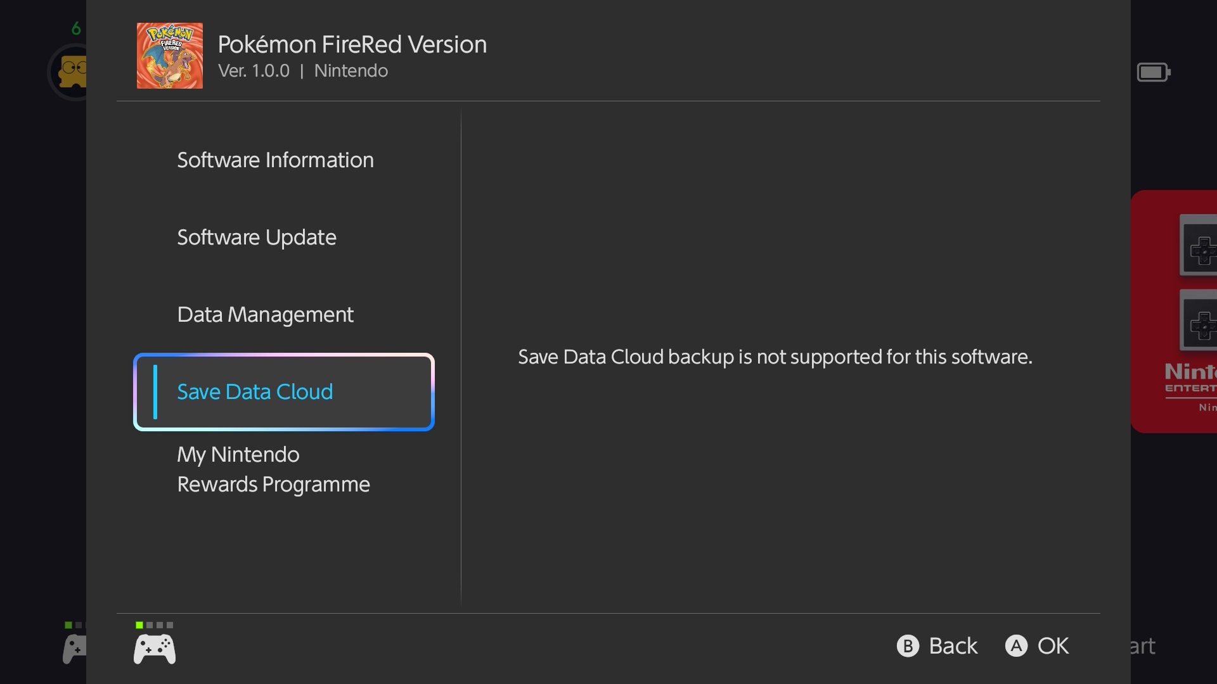Go to Data Management
The height and width of the screenshot is (684, 1217).
click(265, 315)
